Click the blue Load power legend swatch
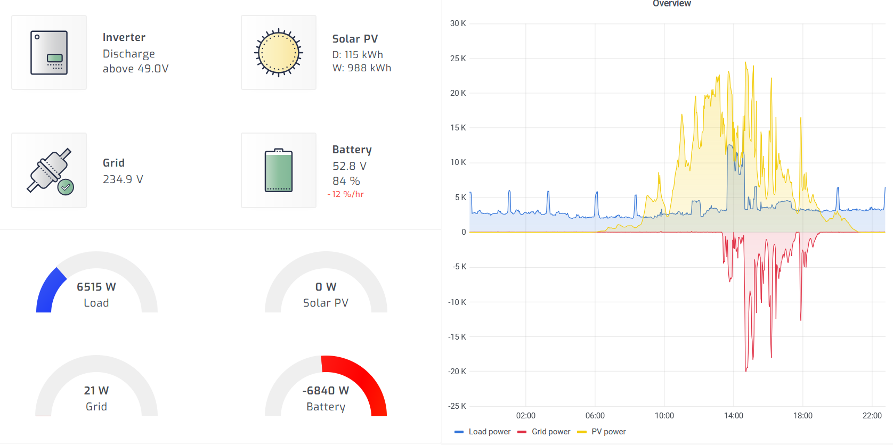This screenshot has height=445, width=893. coord(459,432)
